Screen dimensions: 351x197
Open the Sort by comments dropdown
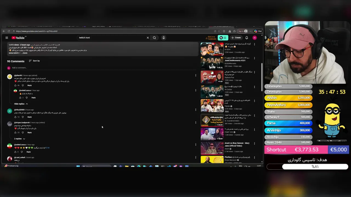(x=34, y=61)
